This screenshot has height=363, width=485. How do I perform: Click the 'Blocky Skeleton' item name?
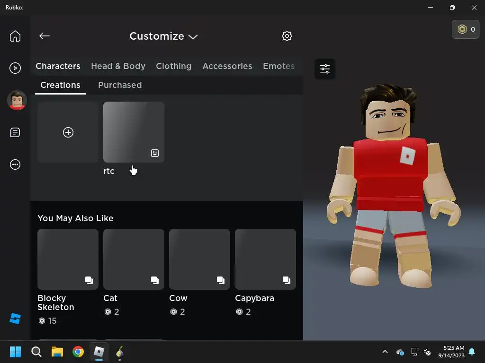pyautogui.click(x=56, y=302)
